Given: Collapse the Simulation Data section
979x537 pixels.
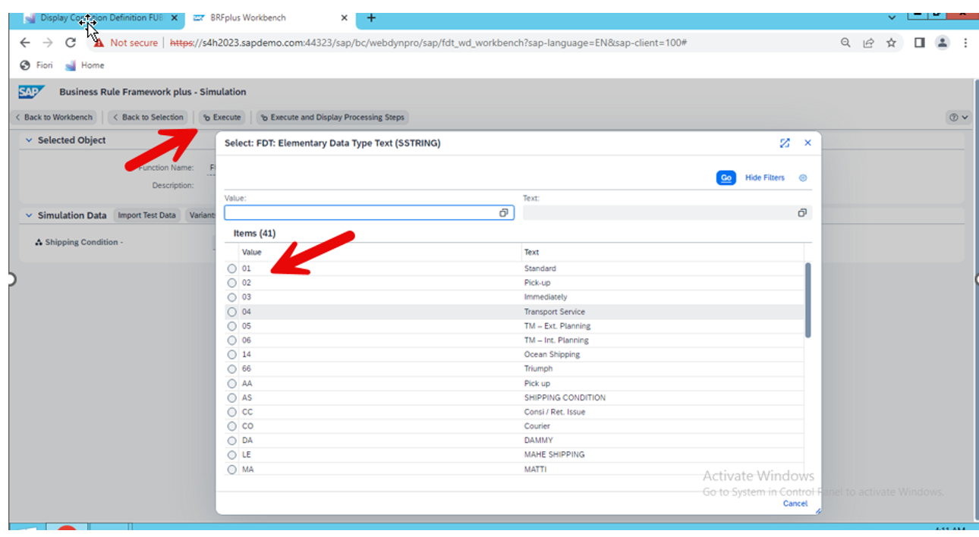Looking at the screenshot, I should pyautogui.click(x=29, y=215).
